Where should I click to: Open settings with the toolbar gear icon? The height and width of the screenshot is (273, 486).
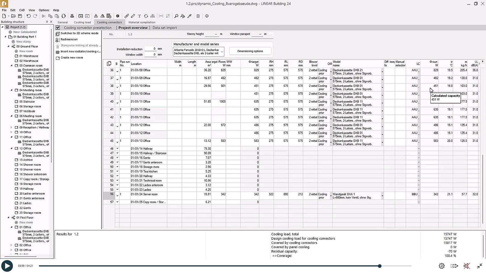point(118,16)
